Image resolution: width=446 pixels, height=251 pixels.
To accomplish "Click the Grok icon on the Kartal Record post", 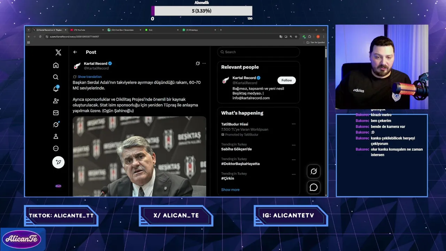I will tap(198, 63).
